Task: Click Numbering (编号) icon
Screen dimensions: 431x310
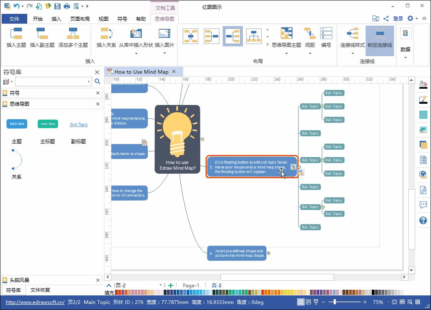Action: [x=326, y=37]
